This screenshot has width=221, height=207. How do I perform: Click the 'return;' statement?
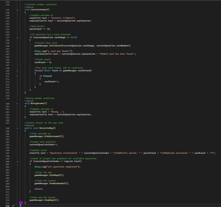pos(39,189)
